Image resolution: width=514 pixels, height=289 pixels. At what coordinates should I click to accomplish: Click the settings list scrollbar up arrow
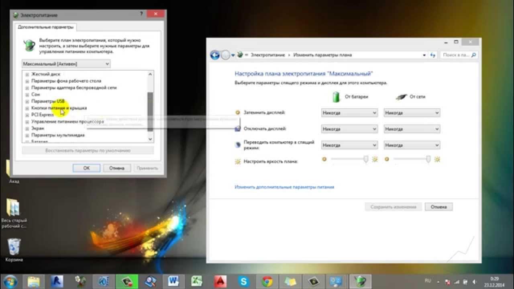click(151, 74)
